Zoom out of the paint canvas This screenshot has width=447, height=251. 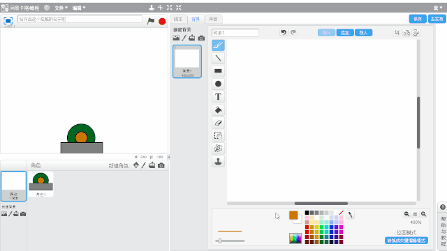(x=406, y=214)
